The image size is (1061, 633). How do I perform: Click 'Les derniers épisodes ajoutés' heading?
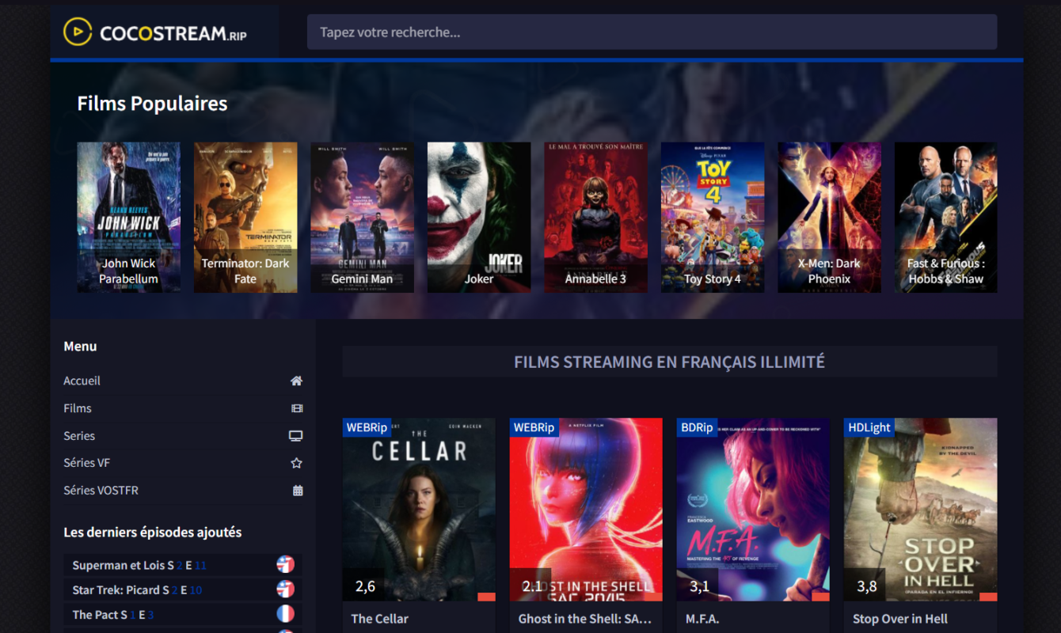tap(153, 533)
